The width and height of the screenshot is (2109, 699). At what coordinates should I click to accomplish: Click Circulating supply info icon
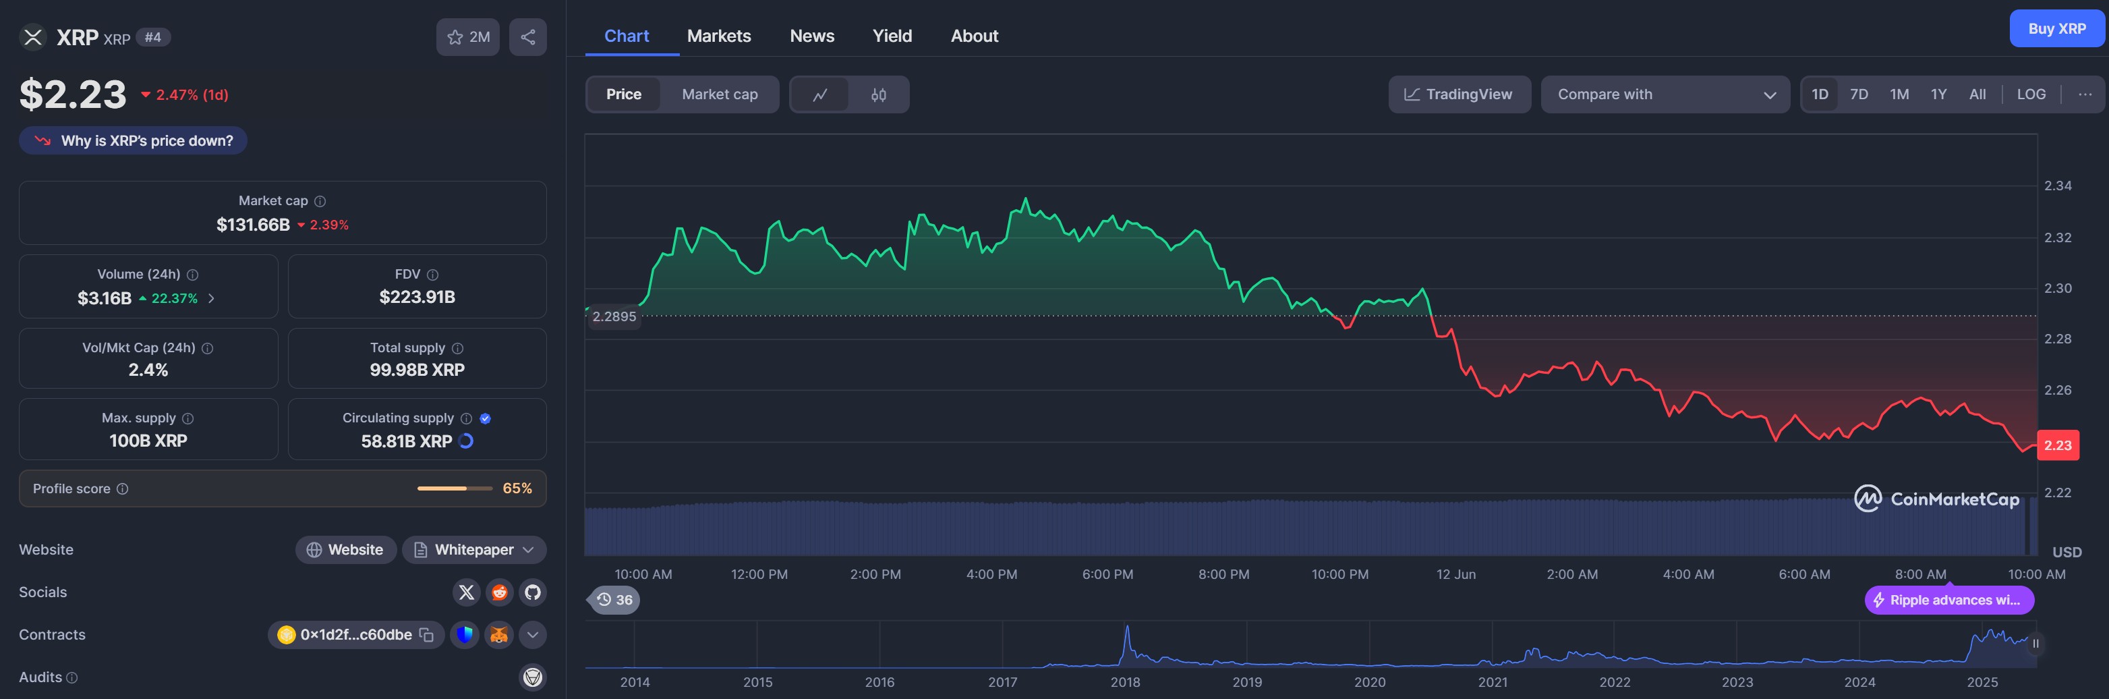466,418
